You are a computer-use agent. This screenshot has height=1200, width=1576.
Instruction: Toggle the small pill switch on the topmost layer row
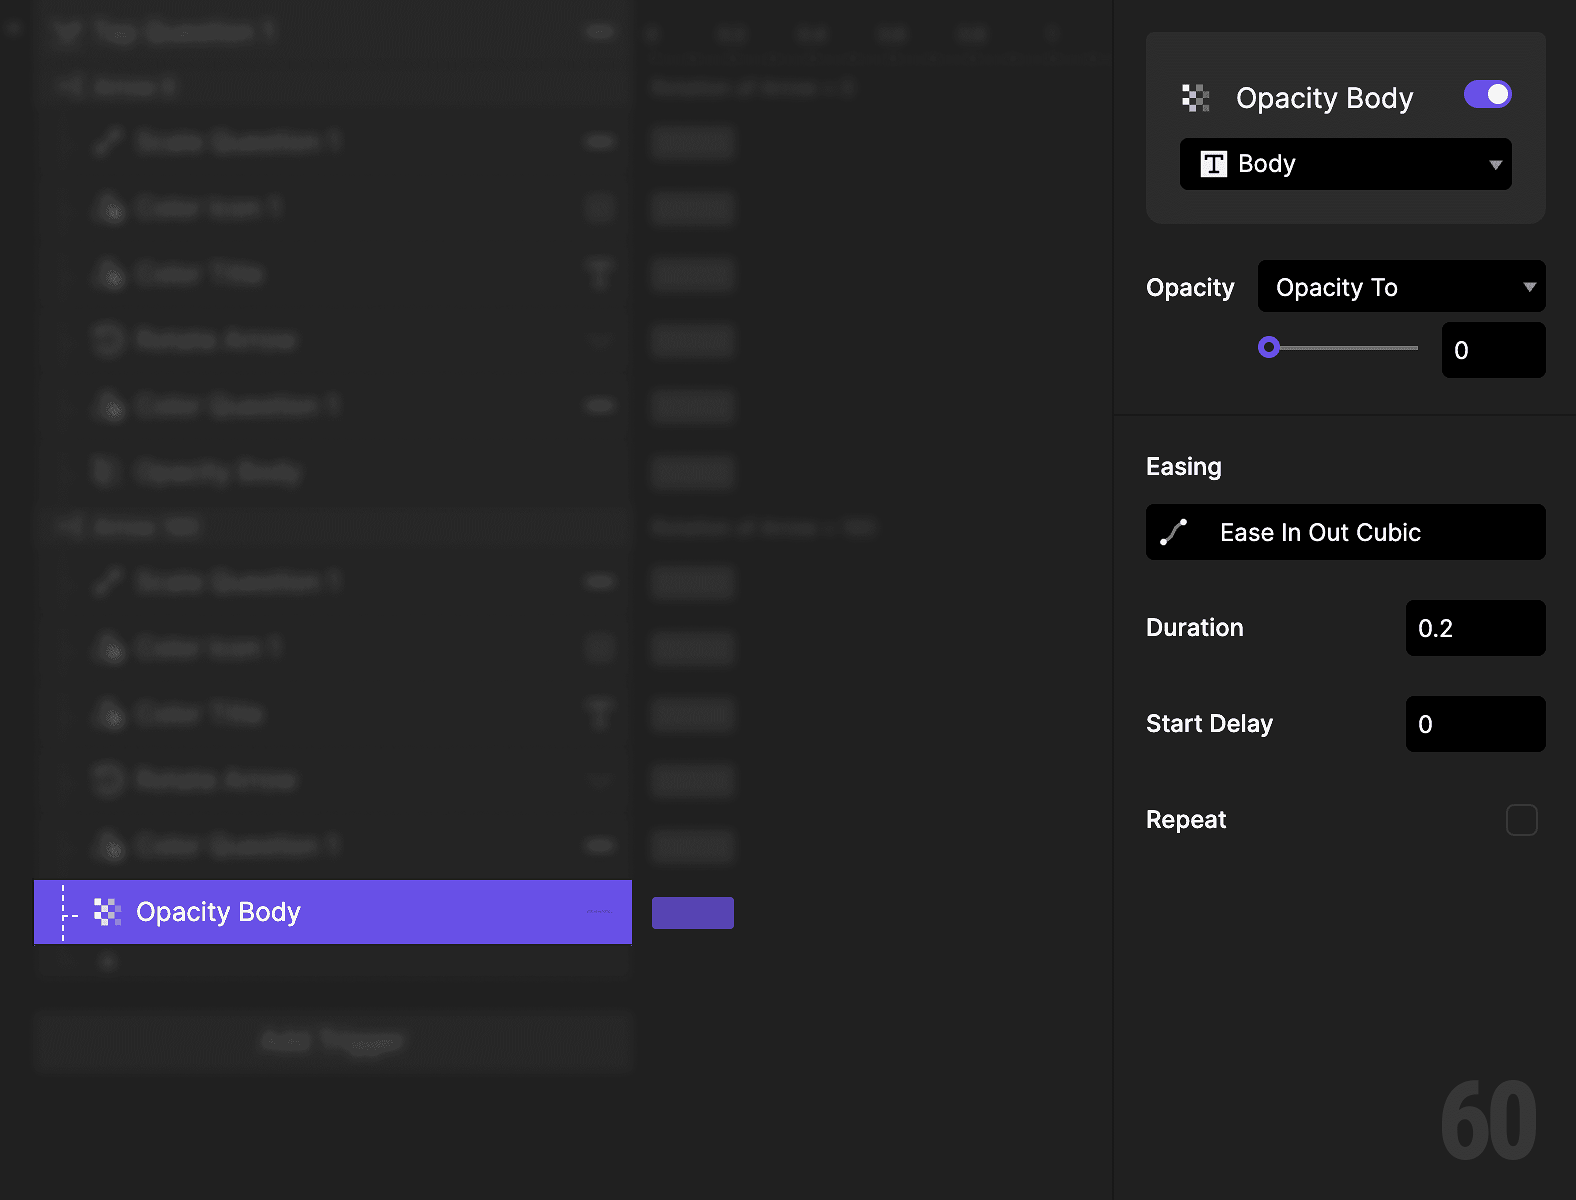(x=598, y=31)
